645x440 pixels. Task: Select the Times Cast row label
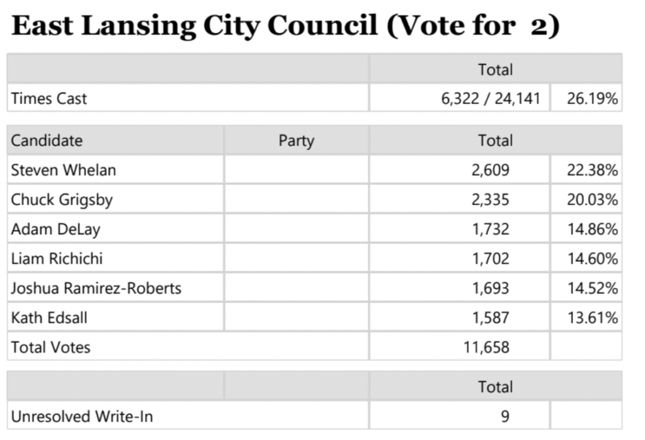coord(49,99)
